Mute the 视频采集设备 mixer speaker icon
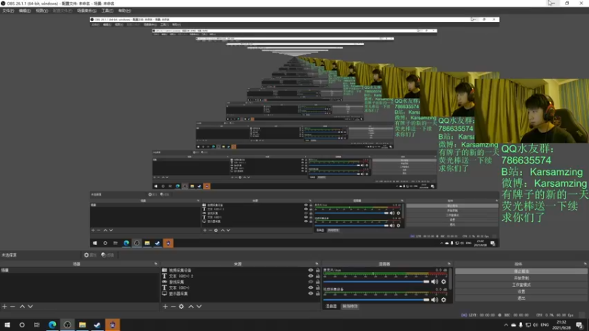 (434, 300)
